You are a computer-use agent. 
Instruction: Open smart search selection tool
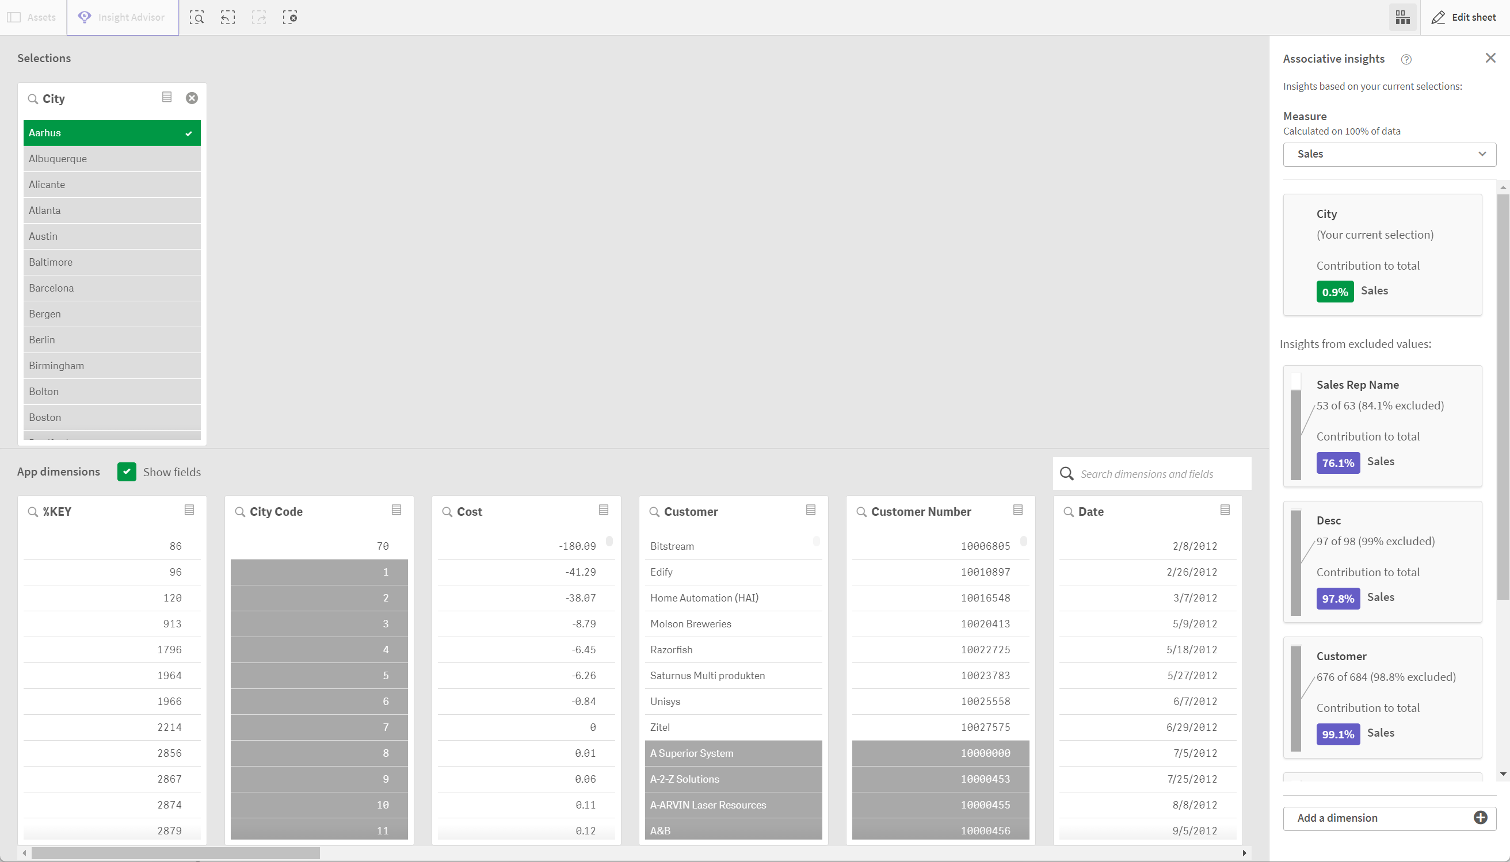pos(197,18)
